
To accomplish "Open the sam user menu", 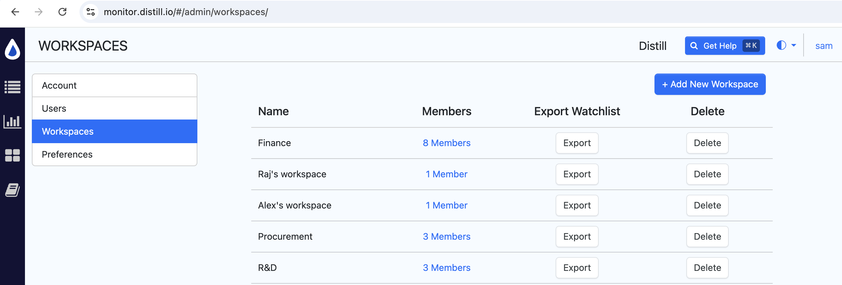I will (824, 46).
